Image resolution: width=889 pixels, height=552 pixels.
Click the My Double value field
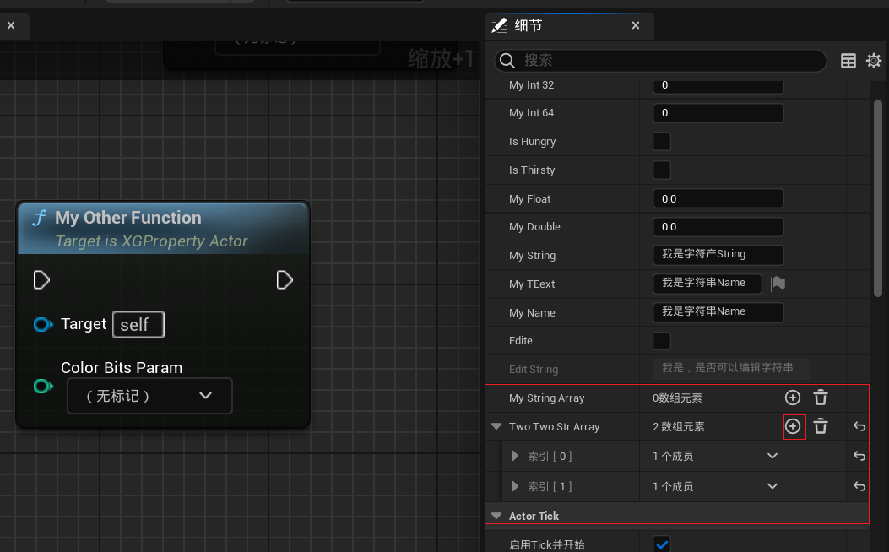(x=718, y=227)
